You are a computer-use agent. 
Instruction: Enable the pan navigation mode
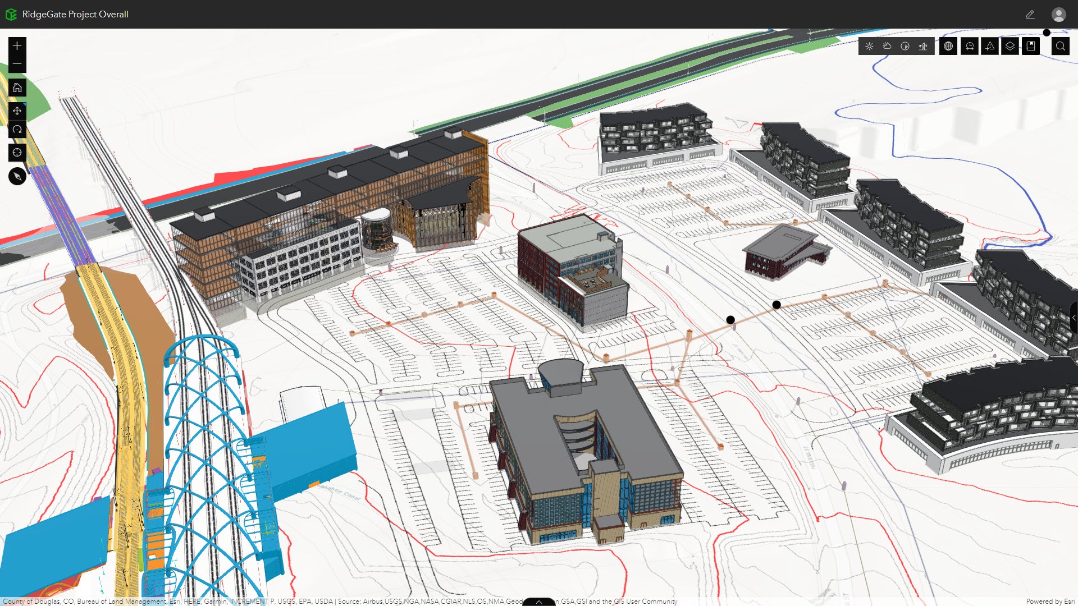click(x=17, y=111)
